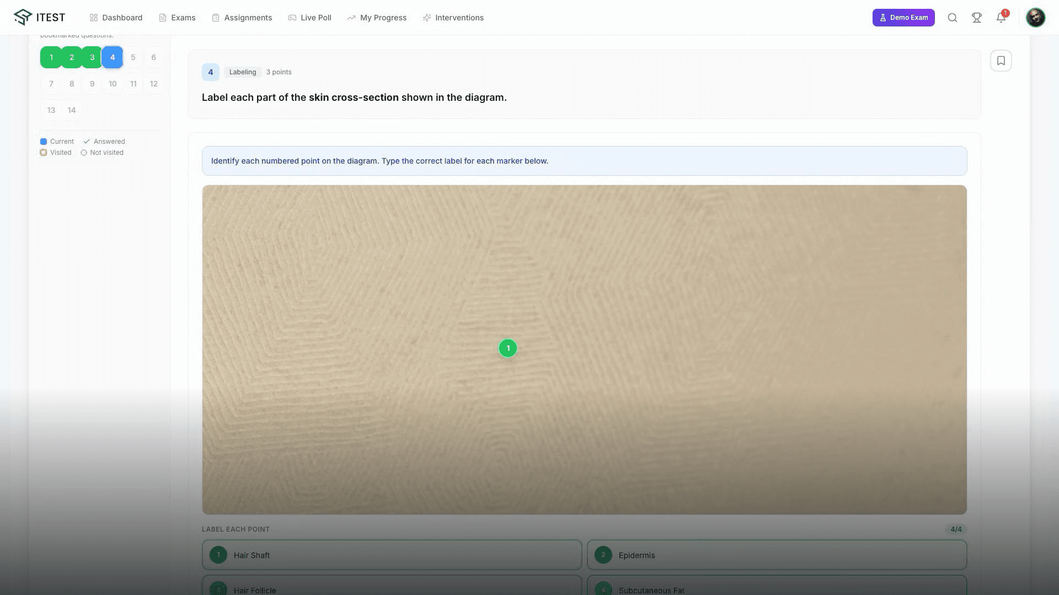The image size is (1059, 595).
Task: Open the search magnifier icon
Action: [953, 18]
